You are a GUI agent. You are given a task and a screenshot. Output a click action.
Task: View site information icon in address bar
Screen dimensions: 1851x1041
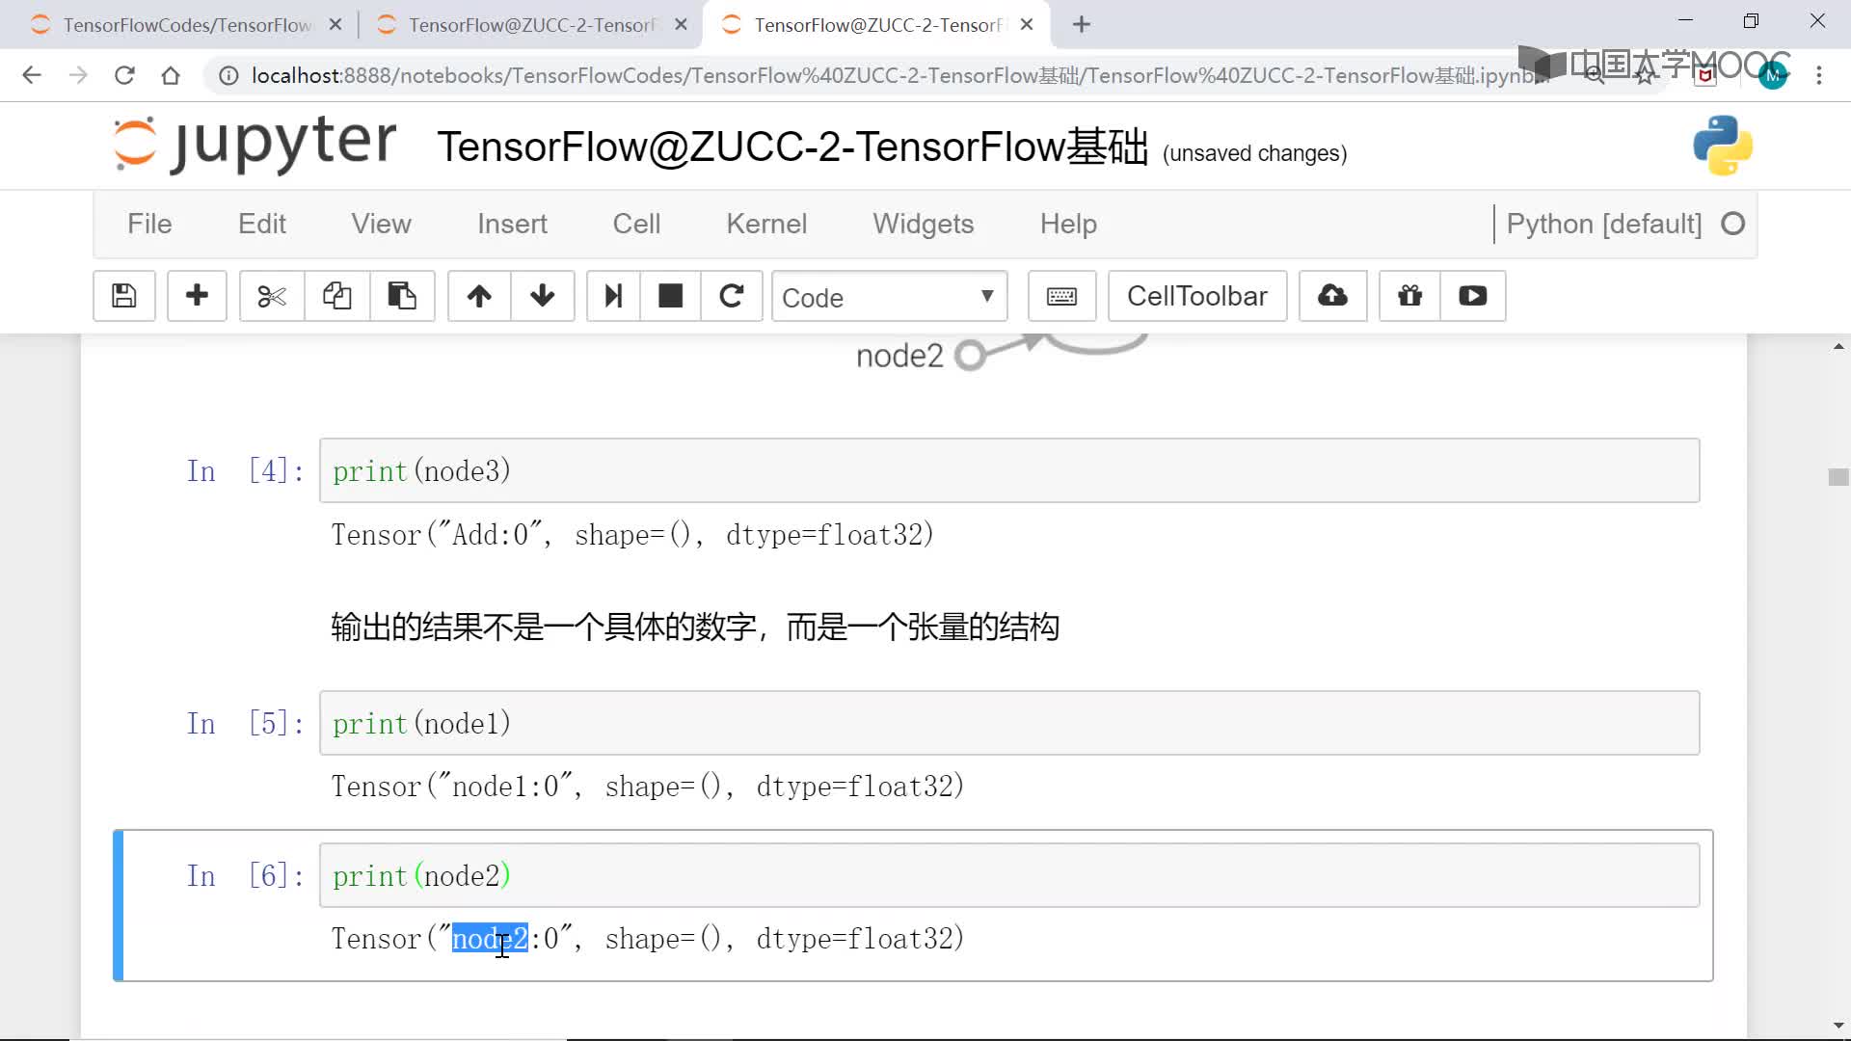tap(228, 75)
